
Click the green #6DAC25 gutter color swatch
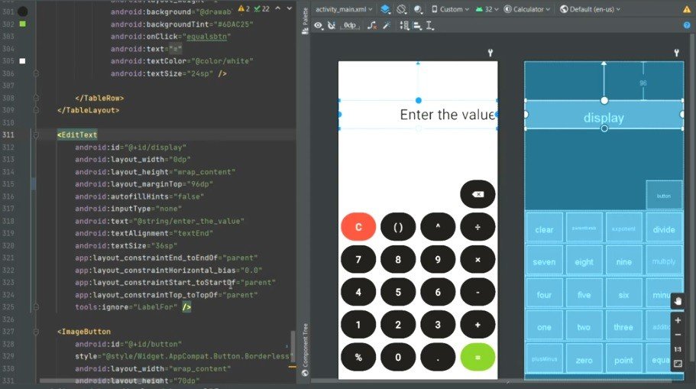click(22, 24)
